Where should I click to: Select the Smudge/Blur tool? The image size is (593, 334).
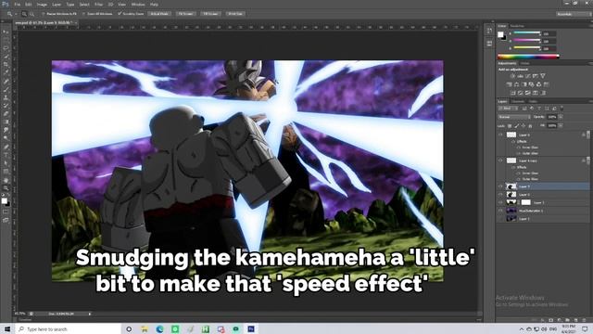tap(6, 130)
